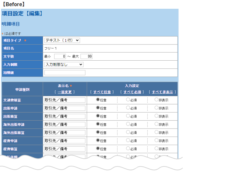
Task: Set 経費申請 to 必須
Action: [128, 140]
